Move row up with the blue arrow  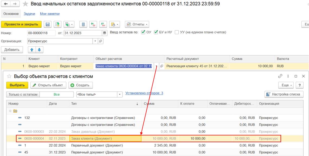point(32,50)
